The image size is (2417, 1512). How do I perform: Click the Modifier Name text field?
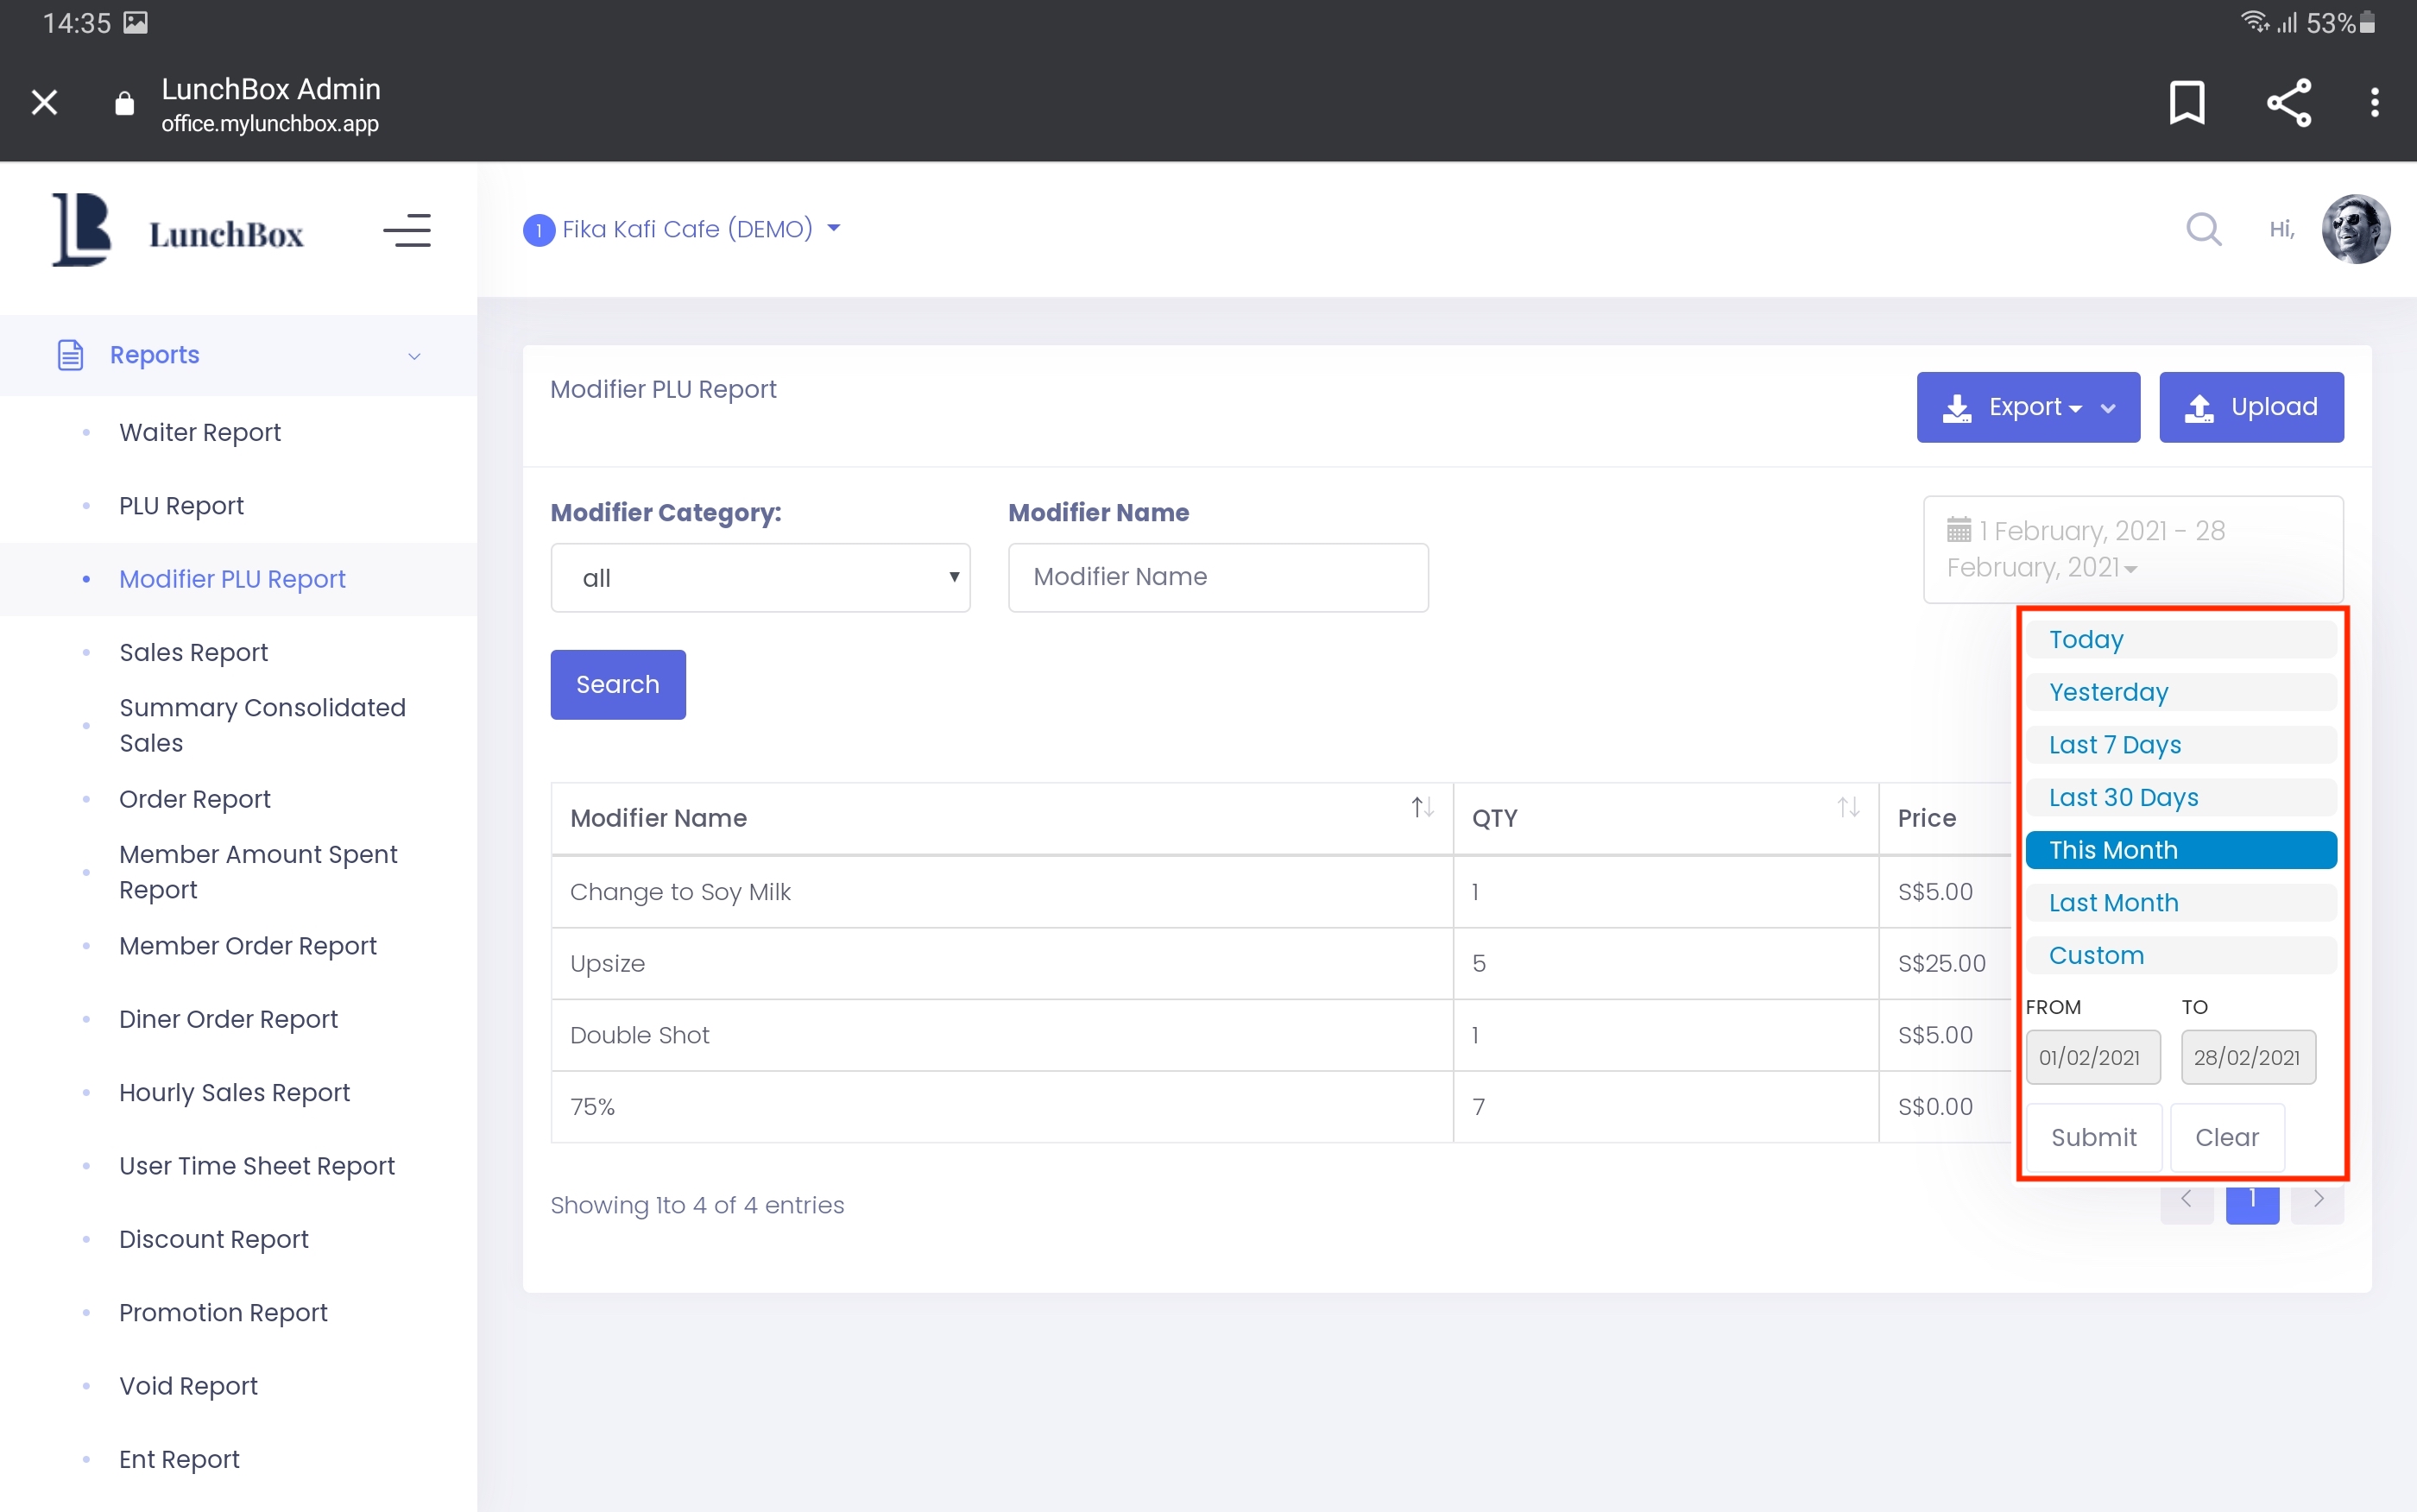pyautogui.click(x=1217, y=578)
